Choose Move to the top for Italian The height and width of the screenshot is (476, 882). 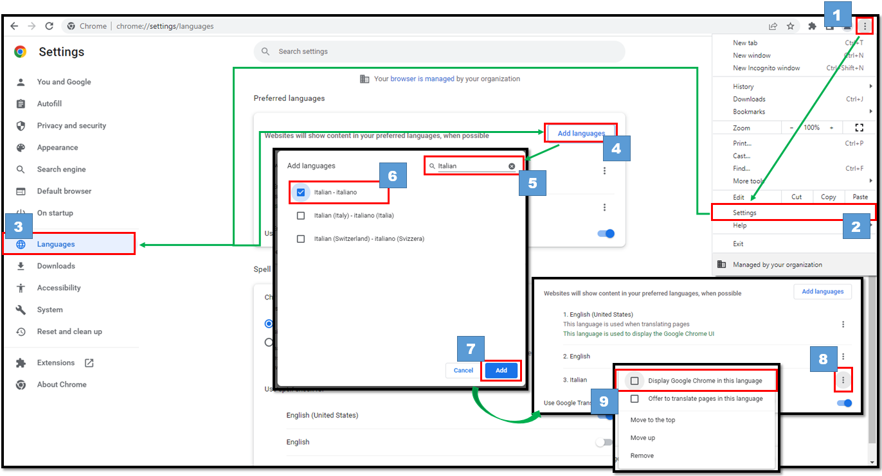[652, 419]
